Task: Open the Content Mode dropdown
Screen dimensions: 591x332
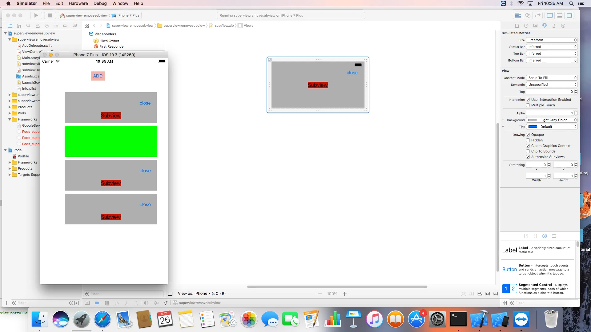Action: (552, 78)
